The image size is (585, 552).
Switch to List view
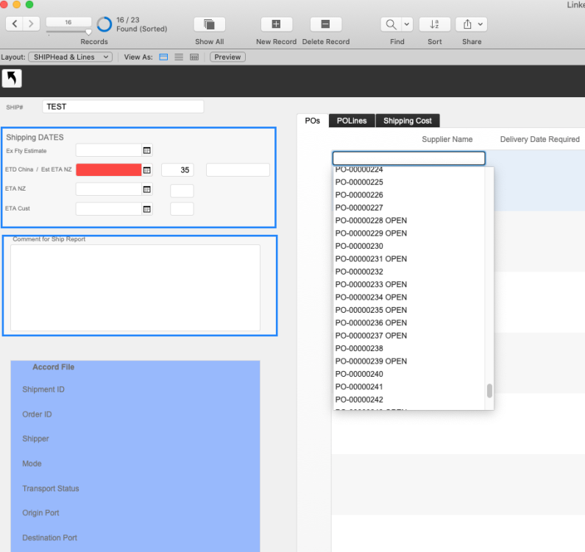[179, 57]
